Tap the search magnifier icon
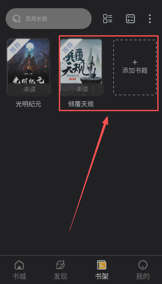This screenshot has width=162, height=284. click(17, 19)
